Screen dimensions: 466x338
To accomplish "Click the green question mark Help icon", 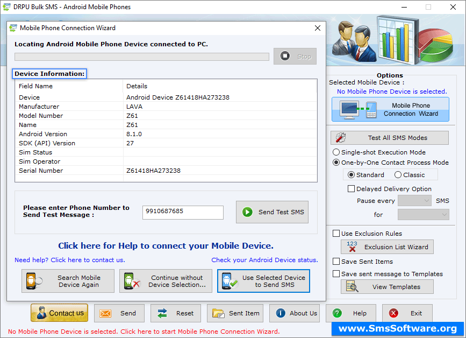I will [x=337, y=313].
